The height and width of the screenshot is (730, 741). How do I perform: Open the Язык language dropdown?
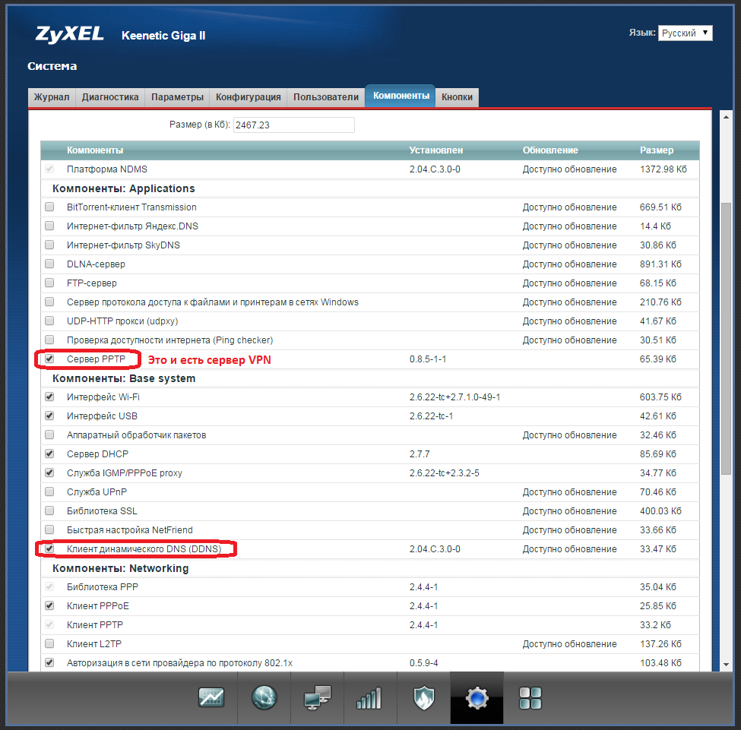pos(685,33)
